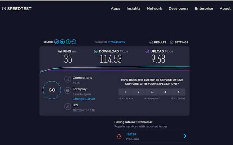Viewport: 233px width, 145px height.
Task: Click the Totalplay globe server icon
Action: pos(68,91)
